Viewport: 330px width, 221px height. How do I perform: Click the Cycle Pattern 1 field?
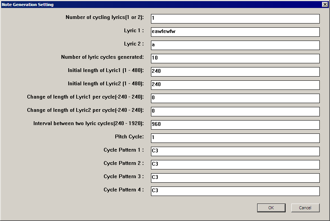(235, 151)
